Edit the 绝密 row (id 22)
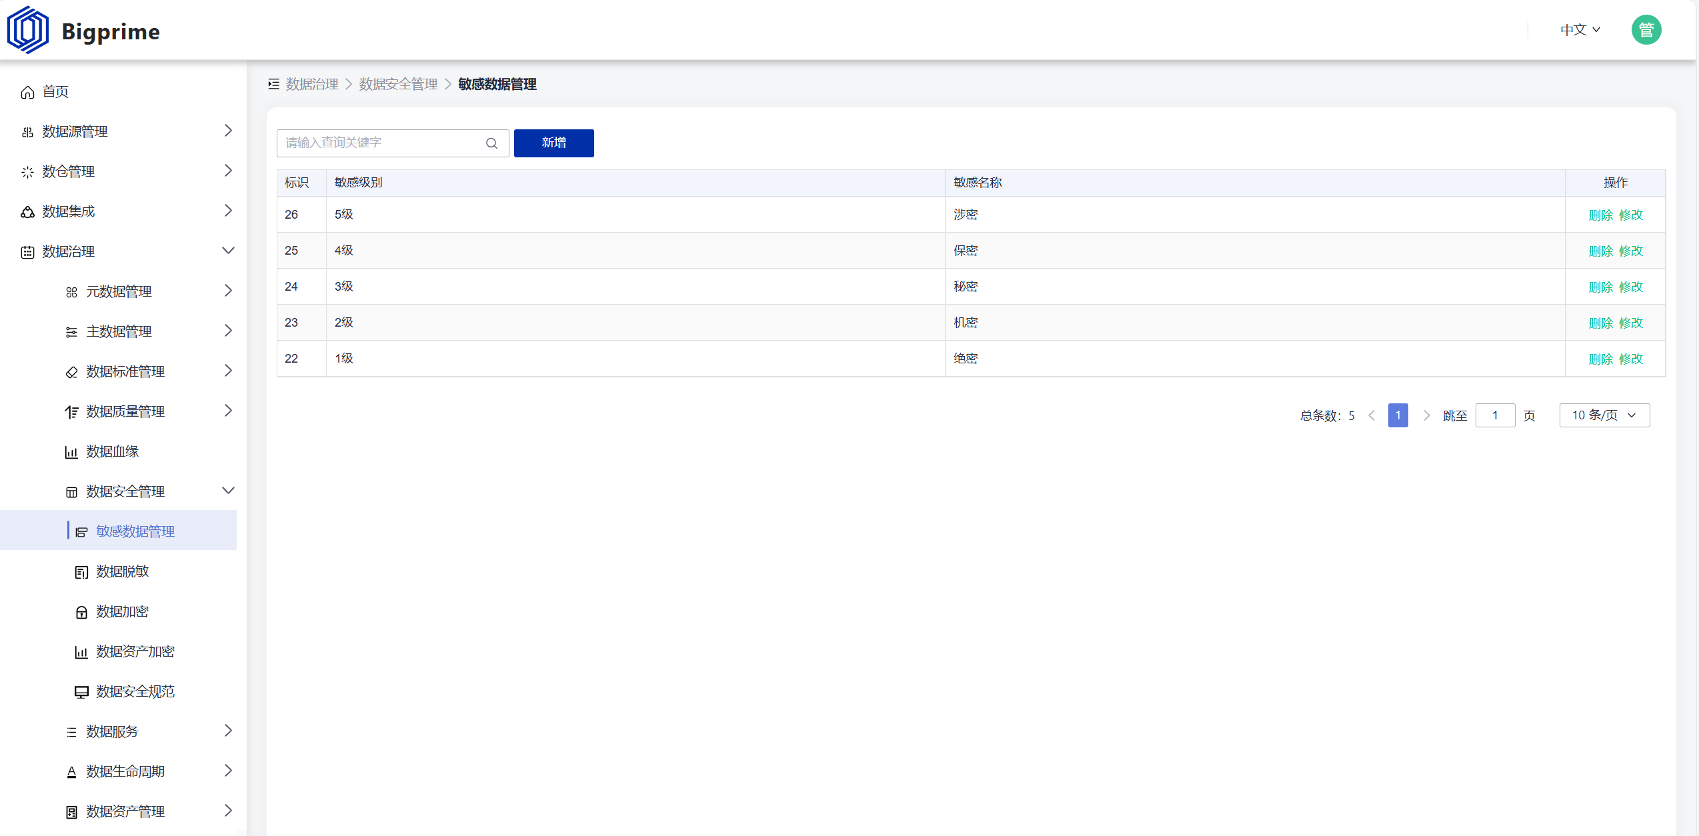 click(1631, 359)
